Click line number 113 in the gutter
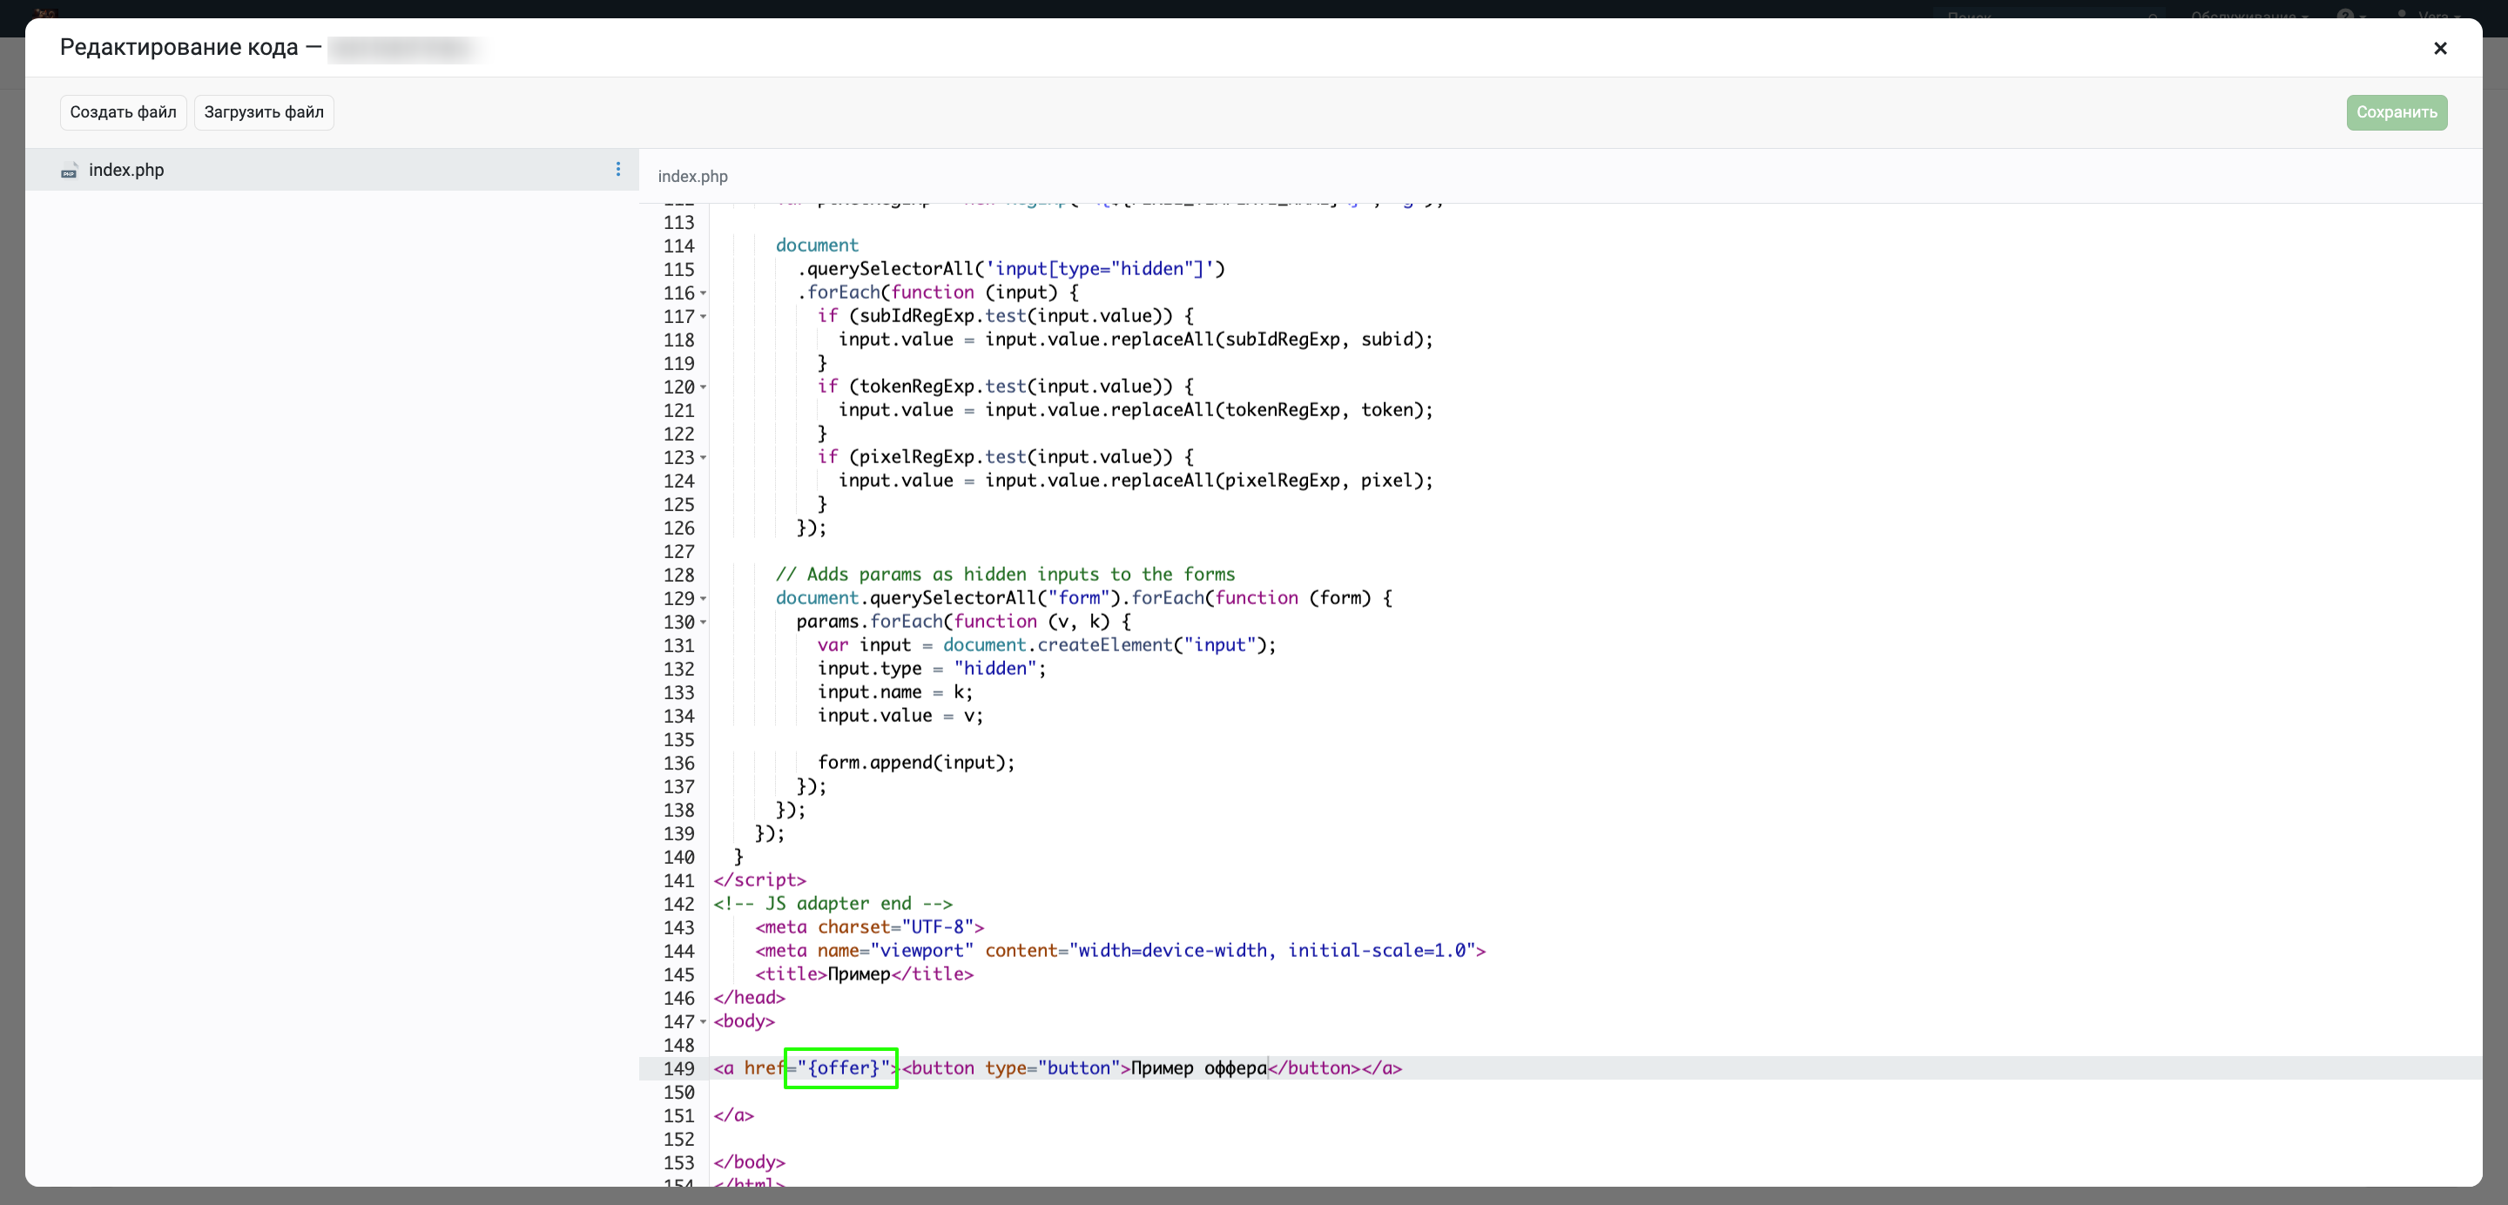This screenshot has width=2508, height=1205. 678,223
